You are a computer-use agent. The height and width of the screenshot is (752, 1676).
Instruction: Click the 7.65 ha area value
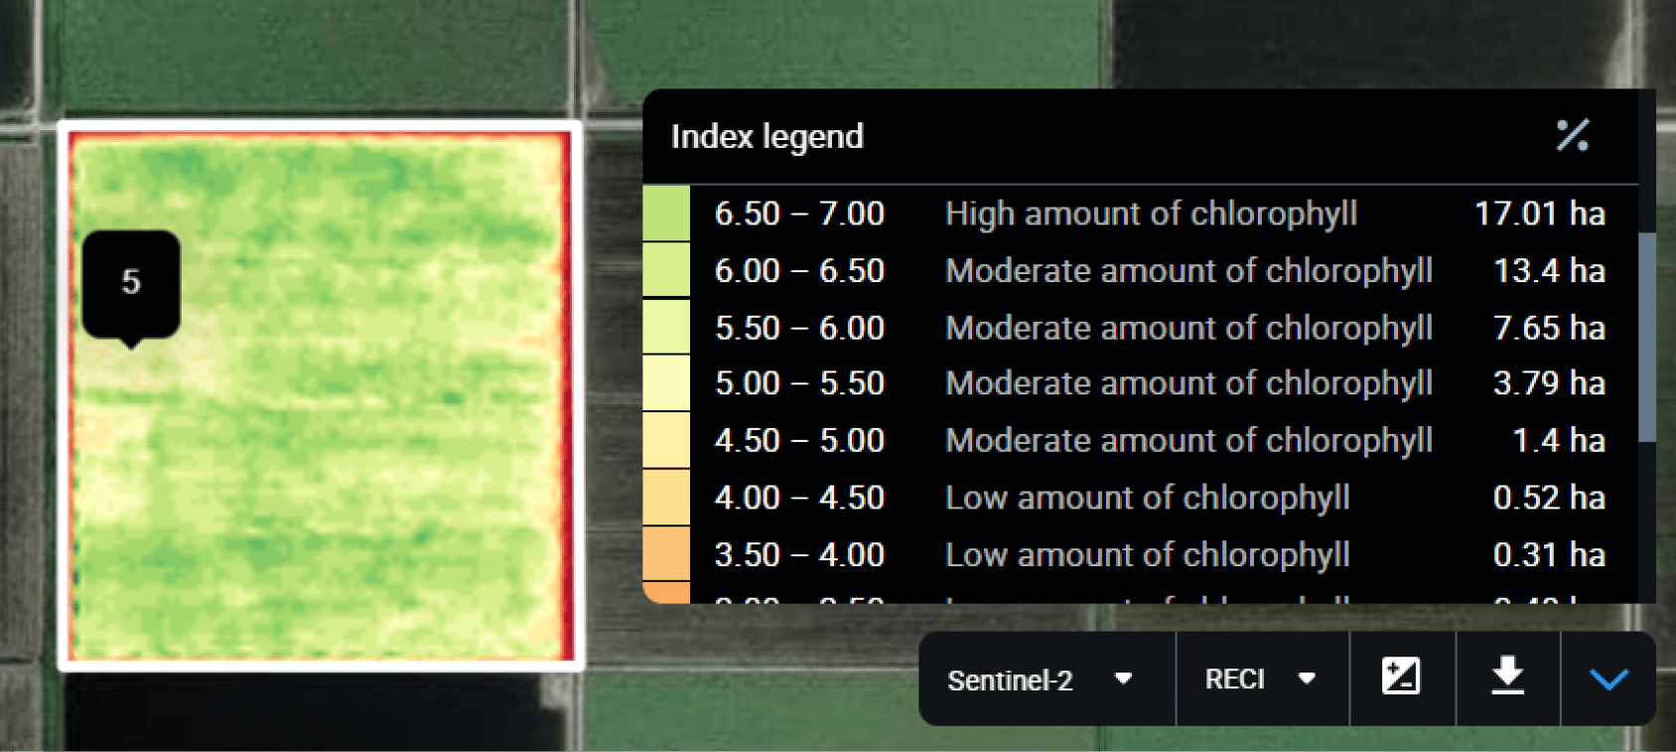coord(1549,328)
